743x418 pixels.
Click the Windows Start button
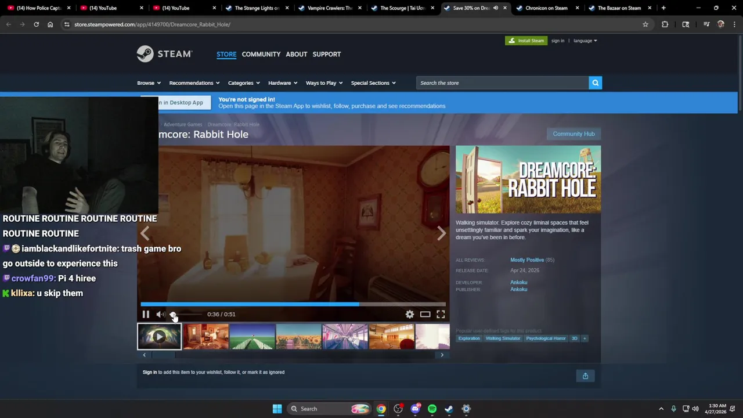[277, 409]
